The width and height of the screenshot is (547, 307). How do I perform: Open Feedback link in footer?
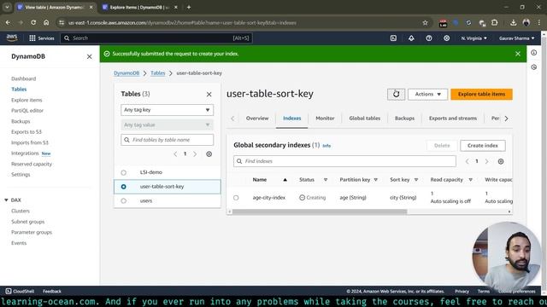(x=52, y=292)
